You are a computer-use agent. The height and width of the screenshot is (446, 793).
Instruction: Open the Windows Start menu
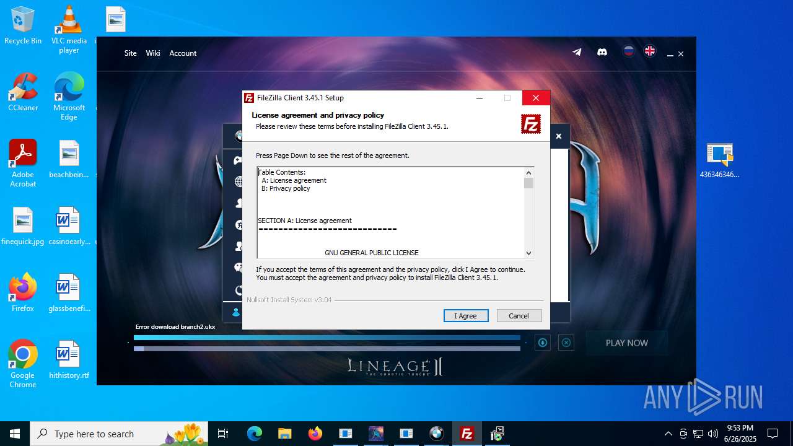(15, 434)
